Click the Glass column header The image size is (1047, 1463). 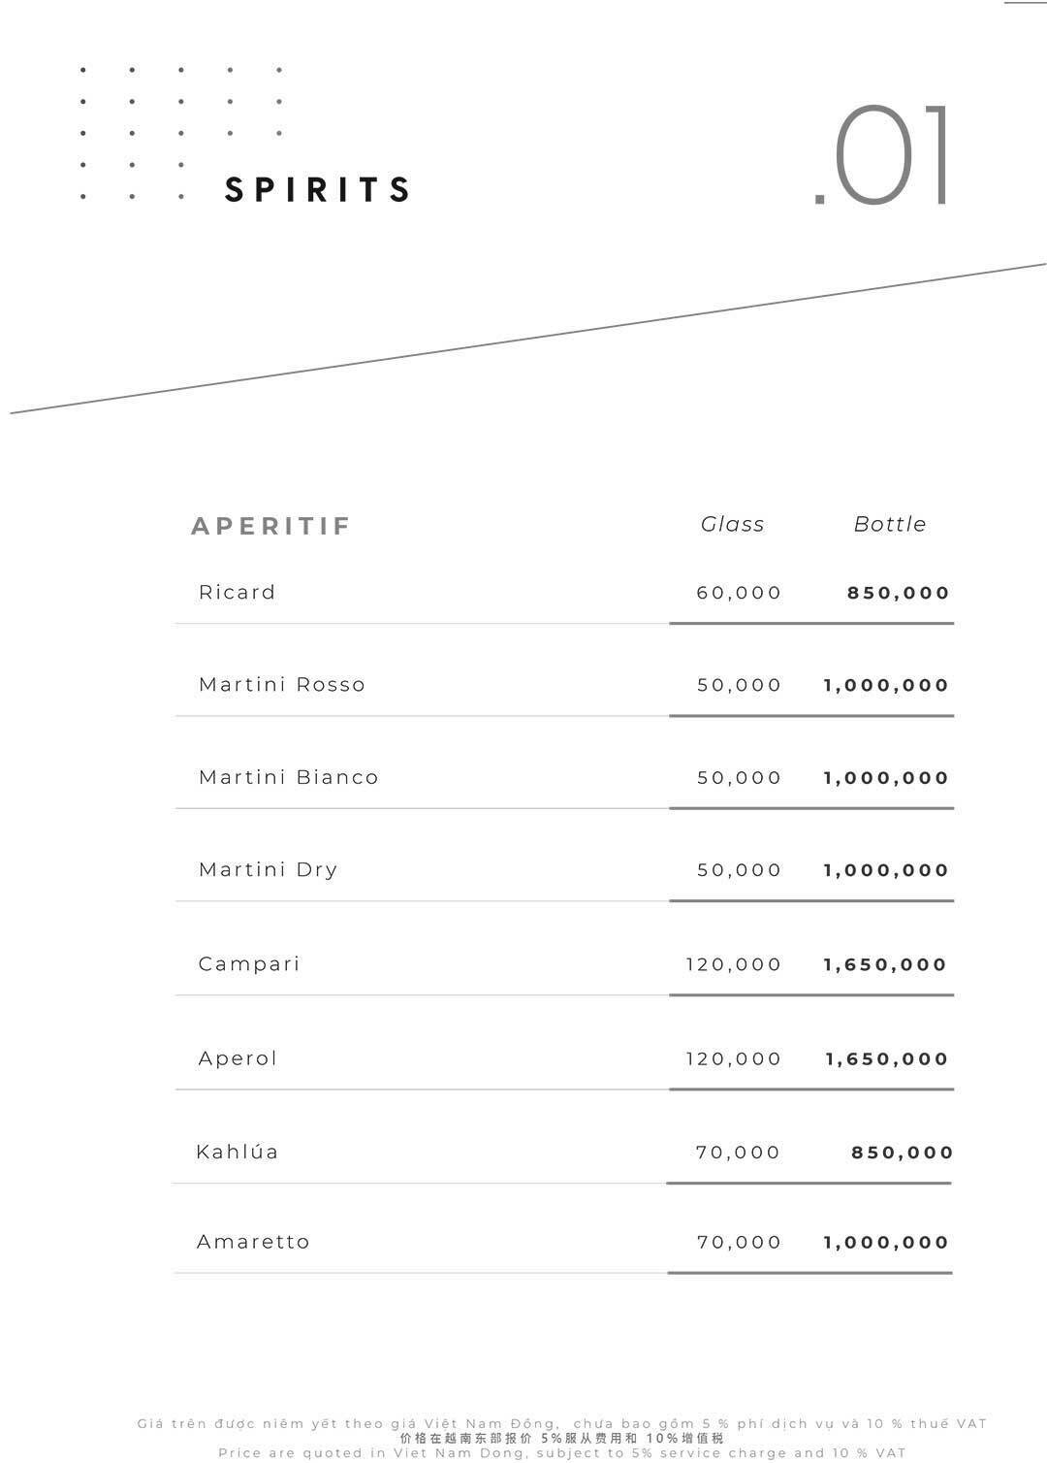(x=732, y=524)
